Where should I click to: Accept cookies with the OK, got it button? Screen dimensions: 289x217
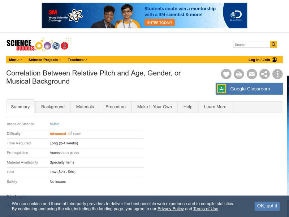point(267,206)
